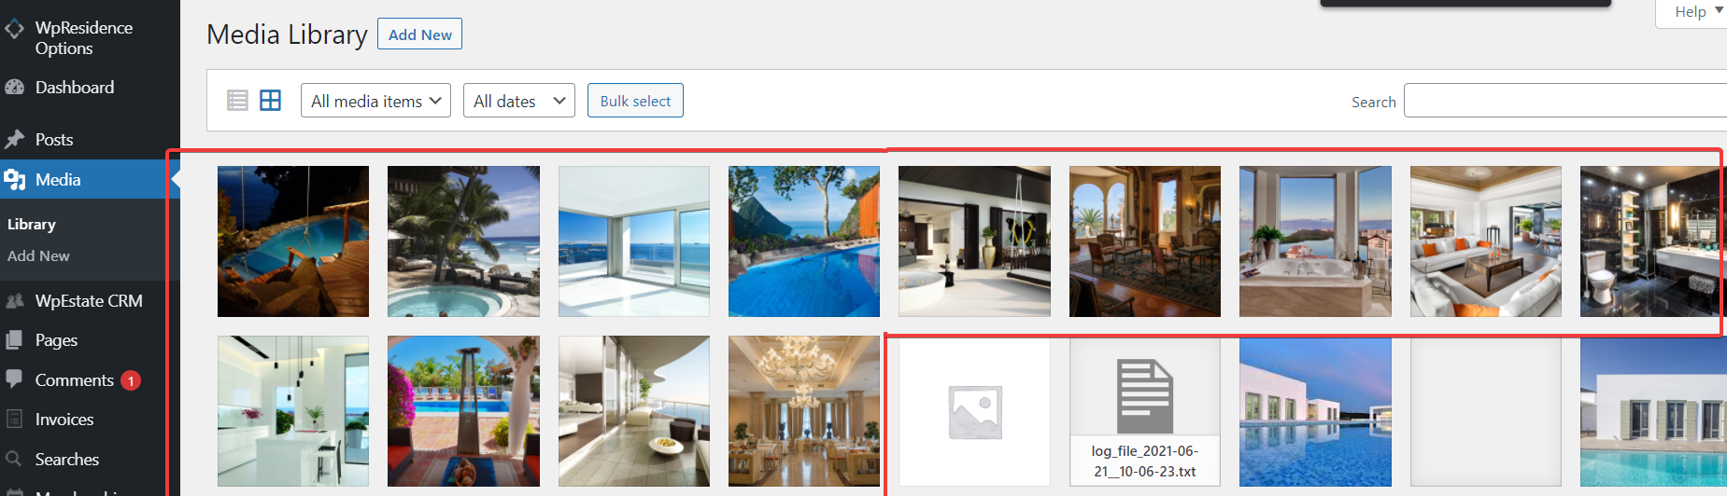Open WpResidence Options diamond icon
The width and height of the screenshot is (1727, 496).
14,29
